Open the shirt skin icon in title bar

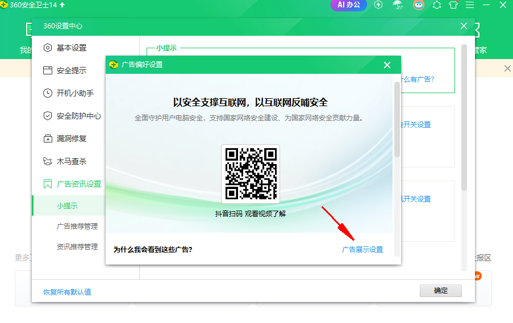[453, 5]
